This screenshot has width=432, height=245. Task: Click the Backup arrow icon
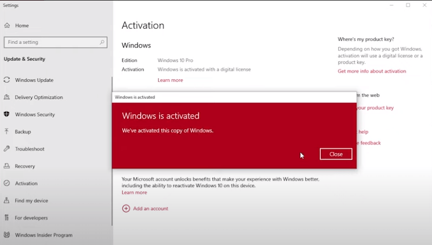pos(7,131)
